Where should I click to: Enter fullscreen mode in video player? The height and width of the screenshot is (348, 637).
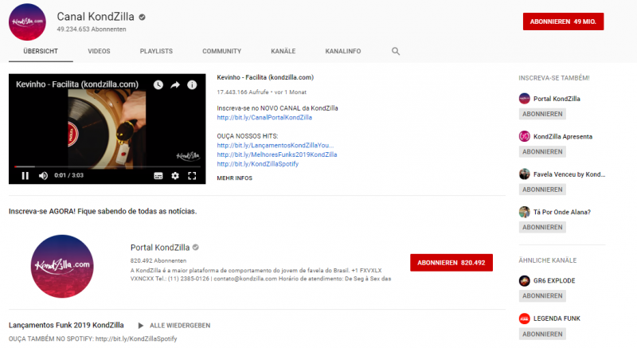[192, 175]
